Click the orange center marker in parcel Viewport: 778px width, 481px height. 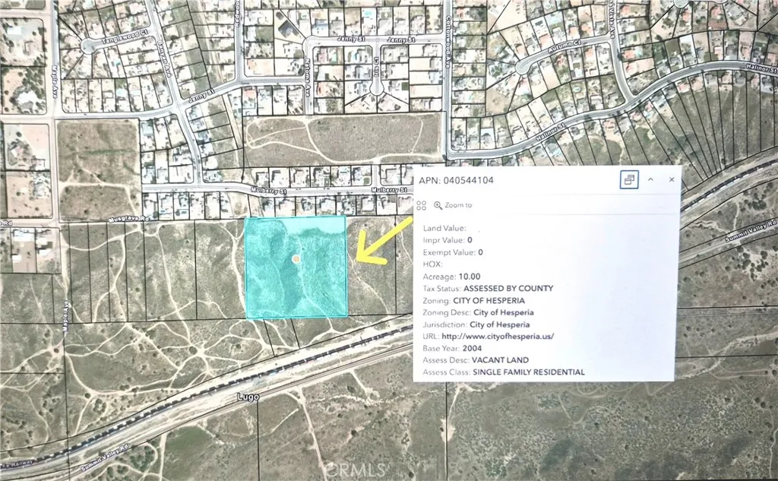pos(296,258)
